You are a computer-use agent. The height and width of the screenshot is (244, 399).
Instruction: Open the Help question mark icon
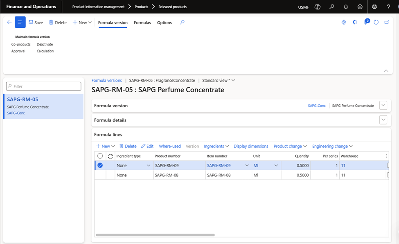click(x=388, y=7)
